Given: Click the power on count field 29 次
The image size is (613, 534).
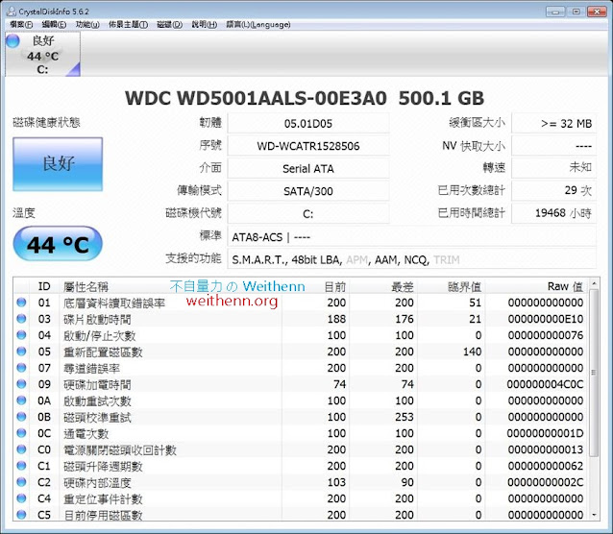Looking at the screenshot, I should 554,191.
